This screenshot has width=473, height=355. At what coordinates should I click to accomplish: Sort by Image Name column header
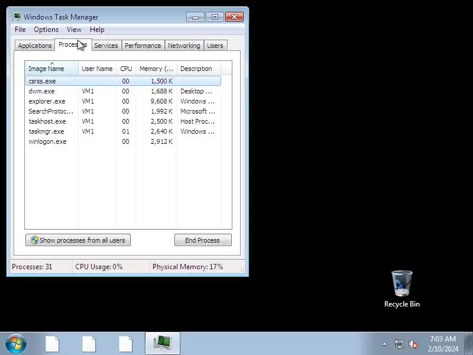coord(52,69)
